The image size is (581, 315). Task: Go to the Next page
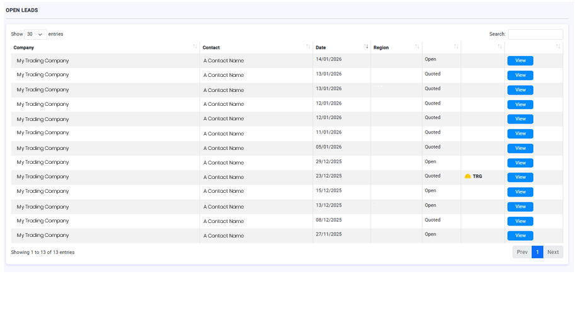(x=553, y=252)
